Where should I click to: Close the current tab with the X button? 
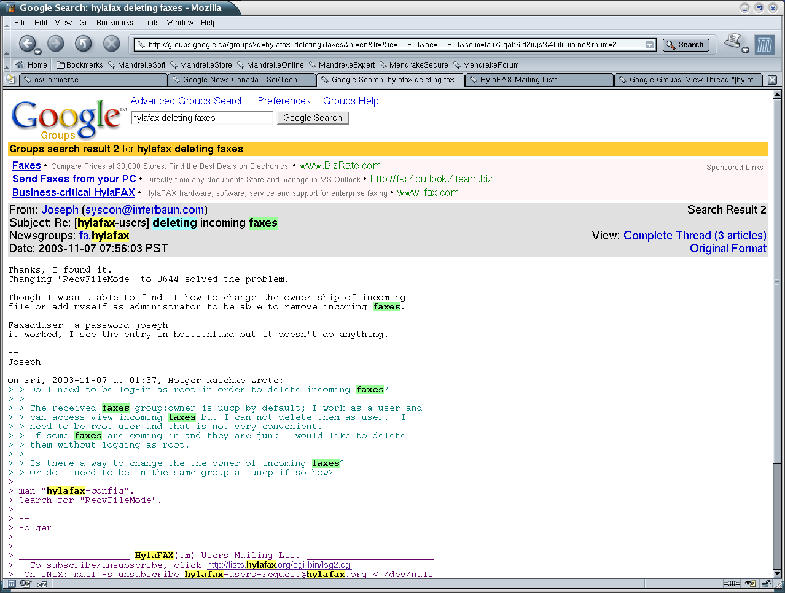(x=773, y=80)
